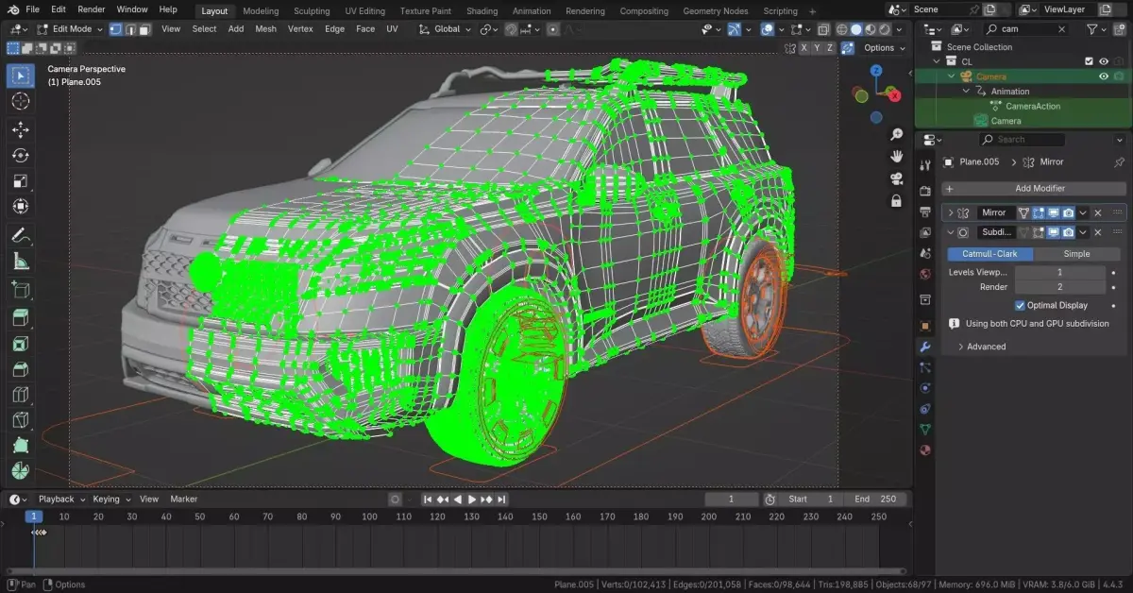Click the Levels Viewport value field
This screenshot has width=1133, height=593.
(x=1059, y=272)
